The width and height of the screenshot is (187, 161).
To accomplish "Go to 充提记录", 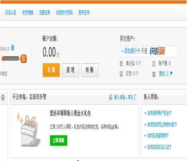I will (x=45, y=13).
